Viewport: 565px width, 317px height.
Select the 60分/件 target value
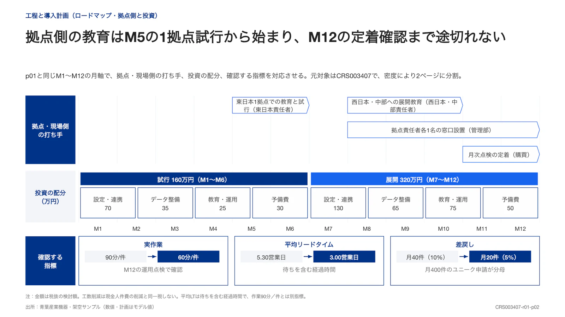(188, 257)
